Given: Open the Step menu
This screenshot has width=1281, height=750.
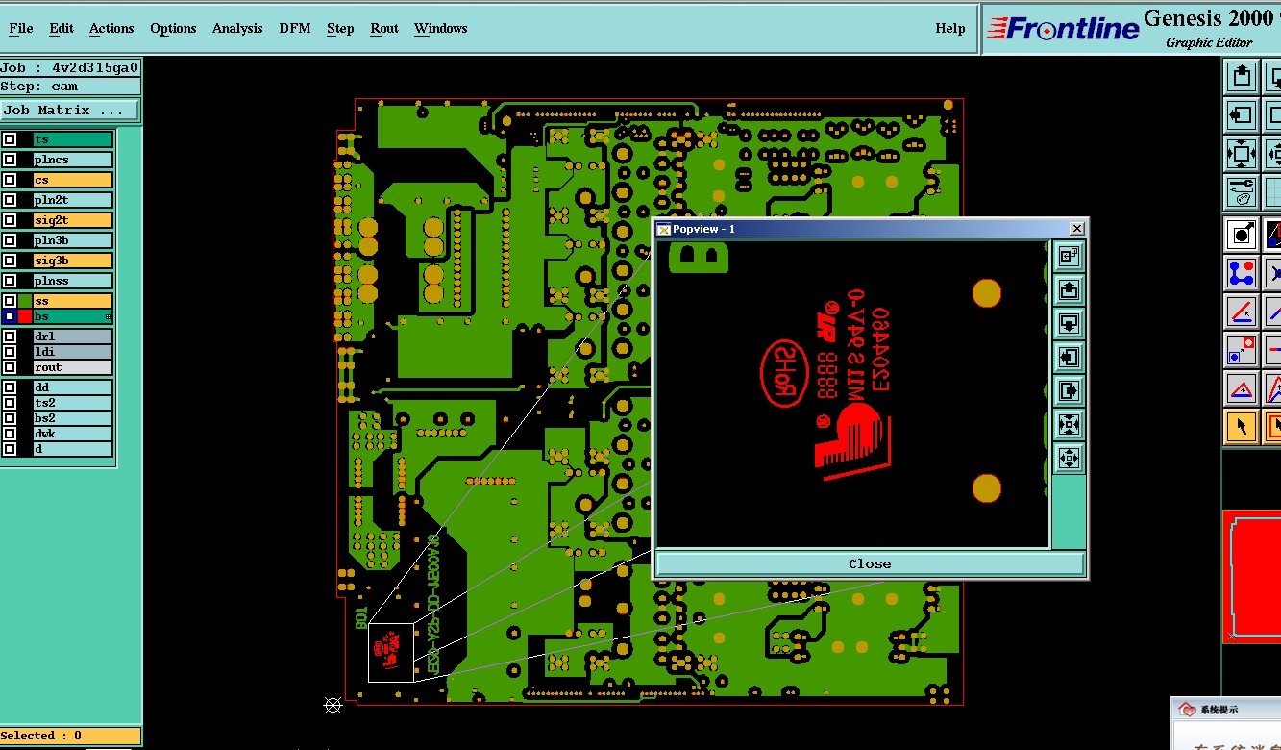Looking at the screenshot, I should pos(340,28).
